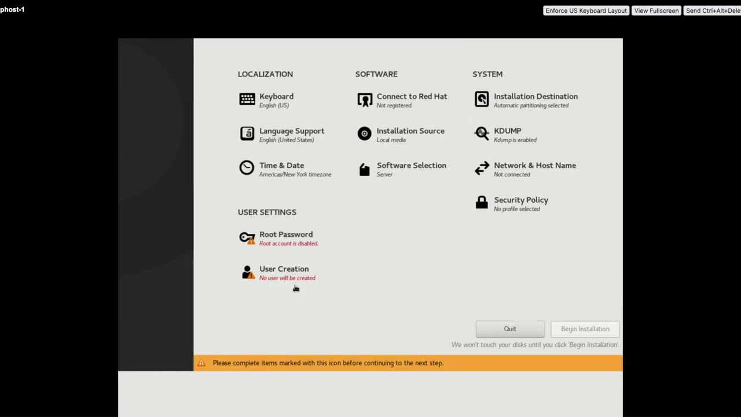Click the Network & Host Name arrows icon
The width and height of the screenshot is (741, 417).
482,169
